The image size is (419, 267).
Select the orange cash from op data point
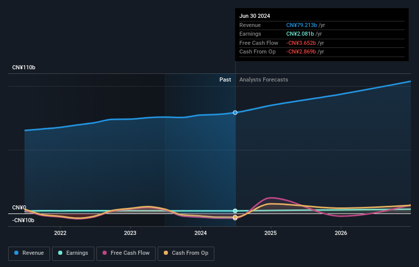pyautogui.click(x=235, y=217)
